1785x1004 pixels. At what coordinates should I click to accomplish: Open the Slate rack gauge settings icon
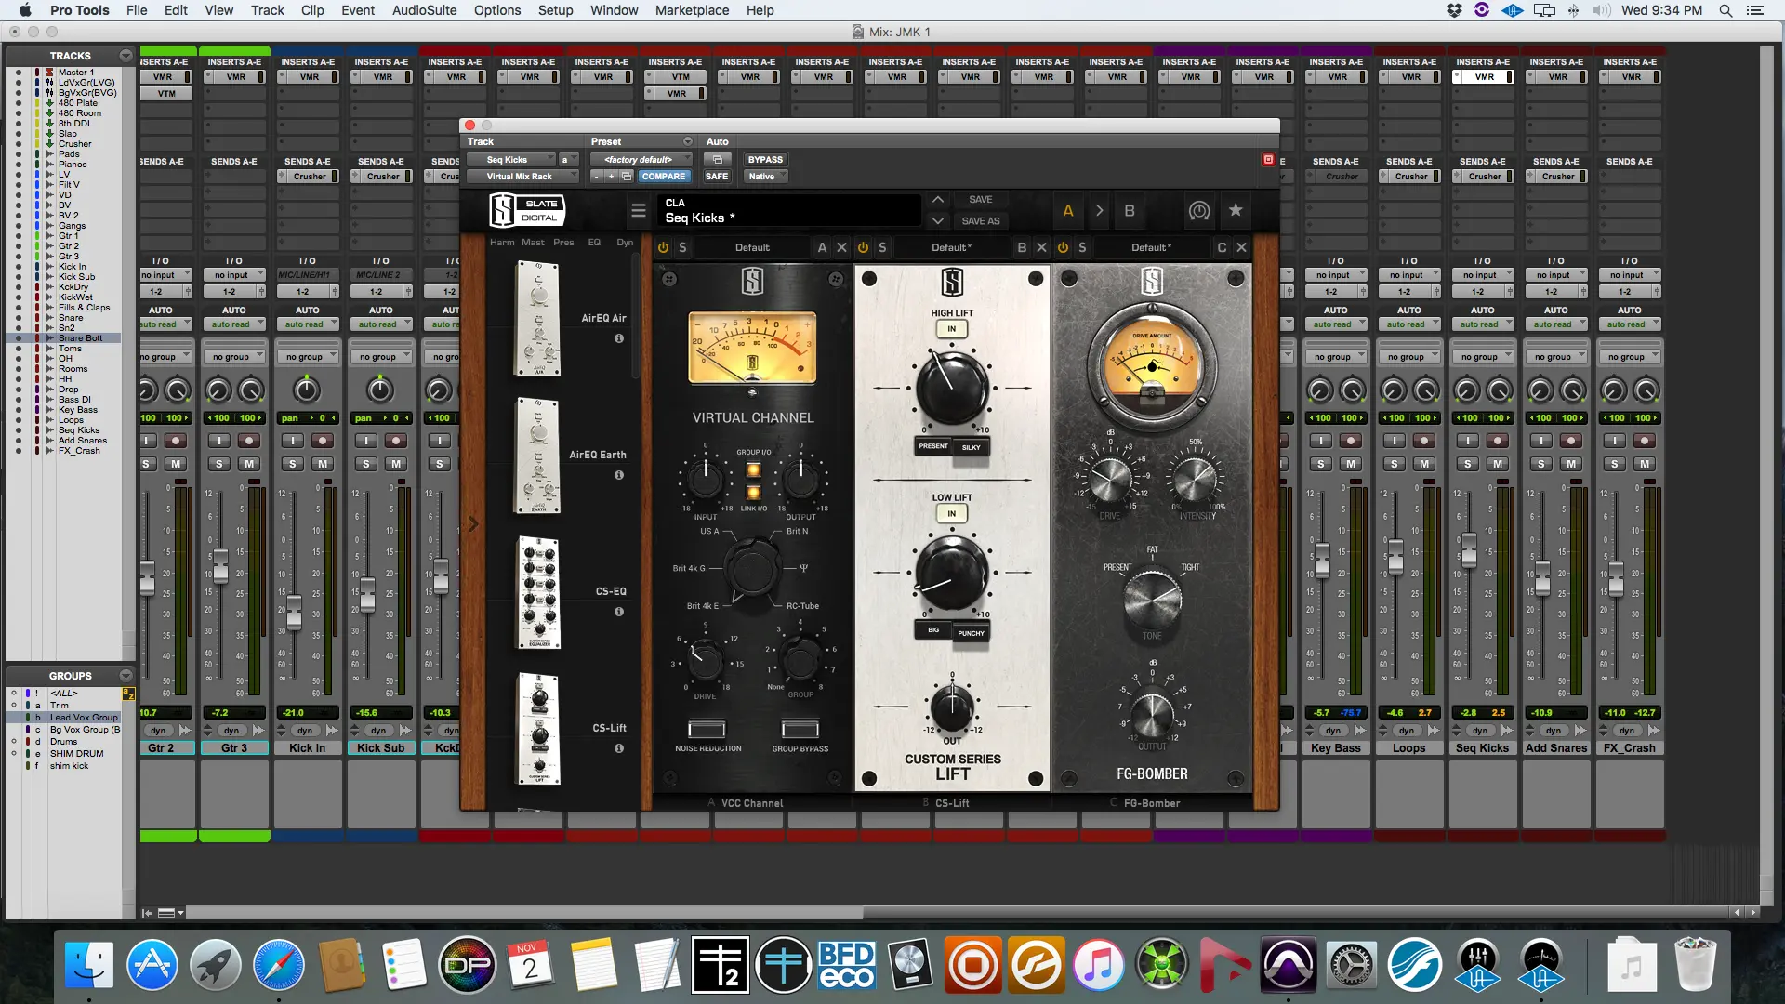(1199, 211)
